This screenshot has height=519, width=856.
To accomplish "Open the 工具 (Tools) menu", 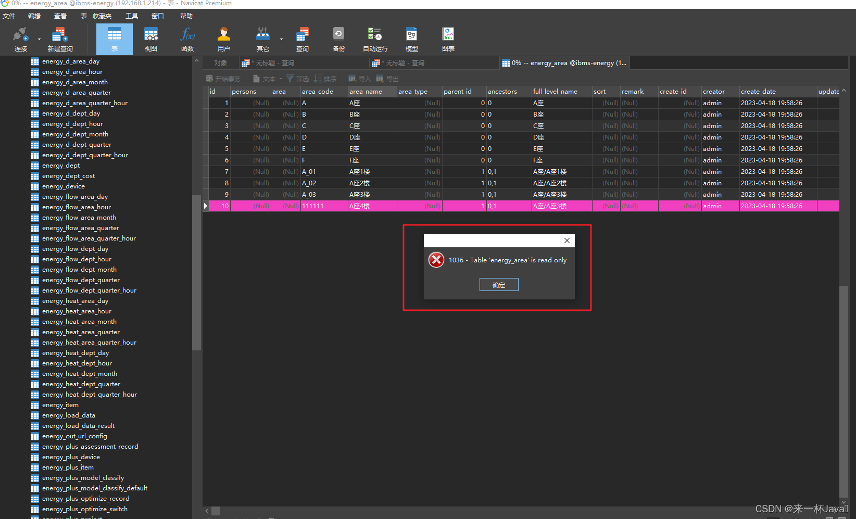I will (132, 16).
